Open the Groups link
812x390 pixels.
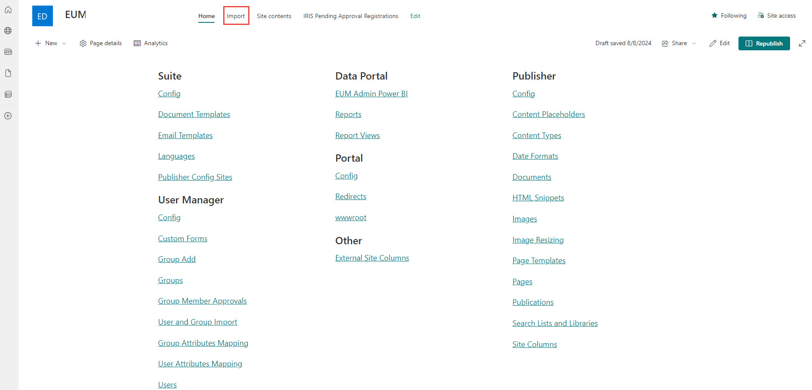coord(170,280)
